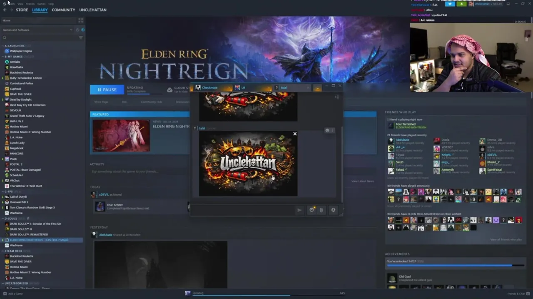The width and height of the screenshot is (533, 299).
Task: Open the View menu
Action: [x=20, y=4]
